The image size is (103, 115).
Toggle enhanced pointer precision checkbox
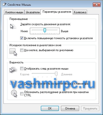tap(22, 38)
